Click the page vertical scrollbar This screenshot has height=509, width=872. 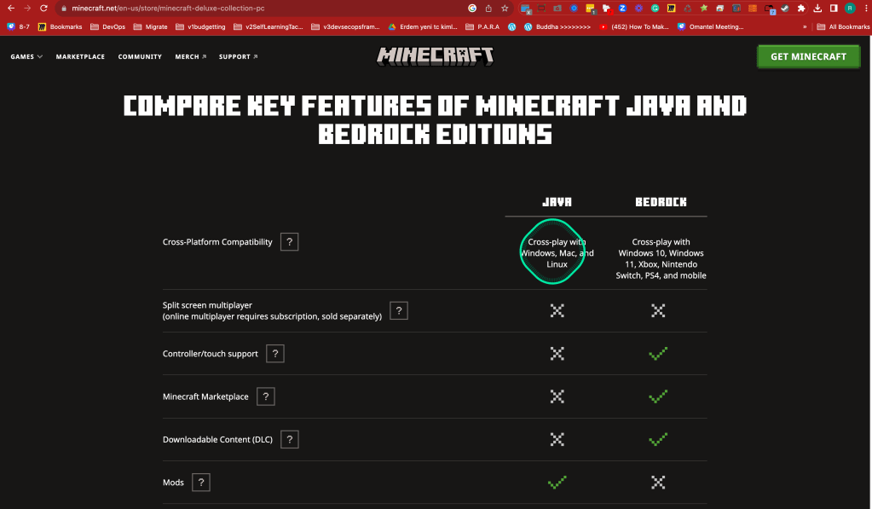[x=869, y=273]
